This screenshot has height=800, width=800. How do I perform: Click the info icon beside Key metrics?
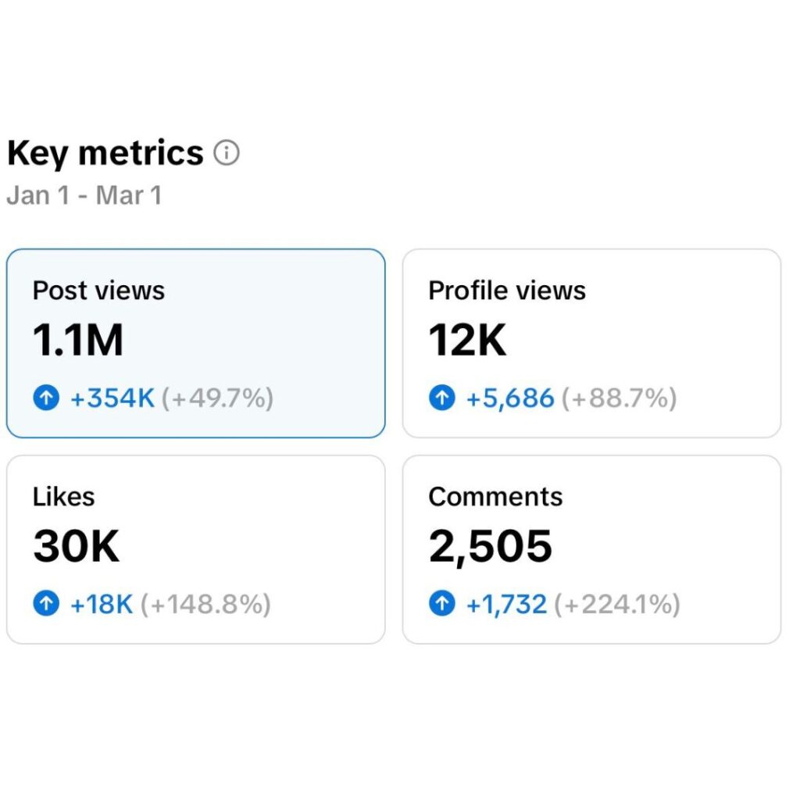coord(227,153)
